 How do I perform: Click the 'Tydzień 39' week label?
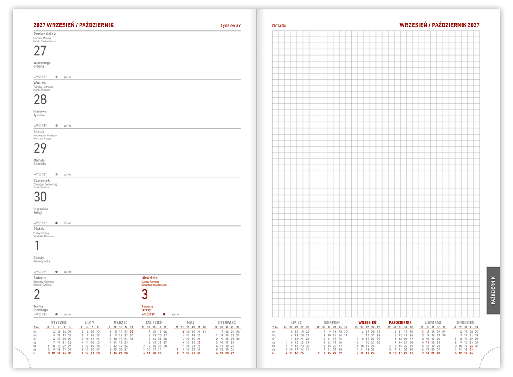pos(230,25)
